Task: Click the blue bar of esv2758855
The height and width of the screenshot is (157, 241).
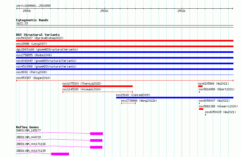Action: click(x=125, y=58)
